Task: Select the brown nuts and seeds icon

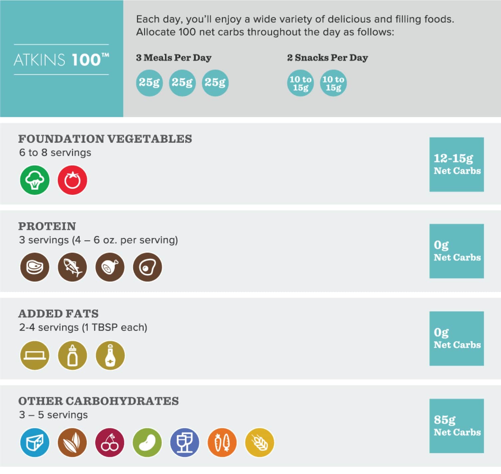Action: [x=73, y=443]
